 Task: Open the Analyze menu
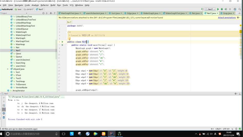click(35, 5)
